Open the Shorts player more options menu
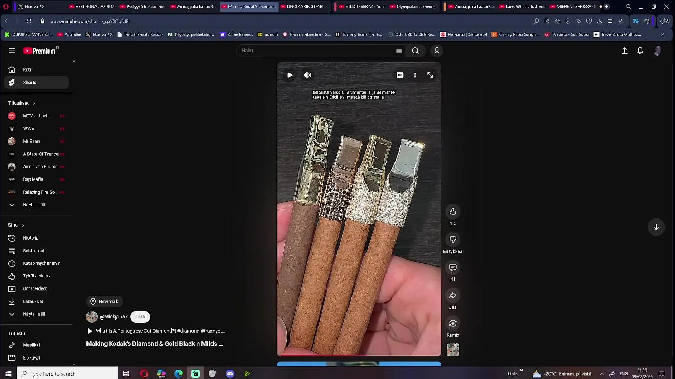This screenshot has height=379, width=675. click(x=415, y=75)
